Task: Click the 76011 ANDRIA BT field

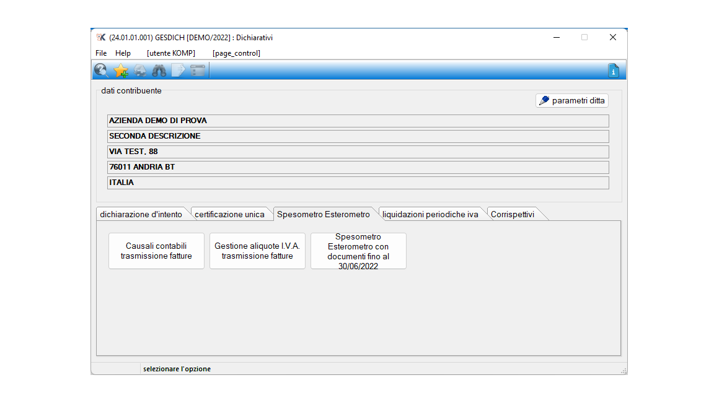Action: click(358, 167)
